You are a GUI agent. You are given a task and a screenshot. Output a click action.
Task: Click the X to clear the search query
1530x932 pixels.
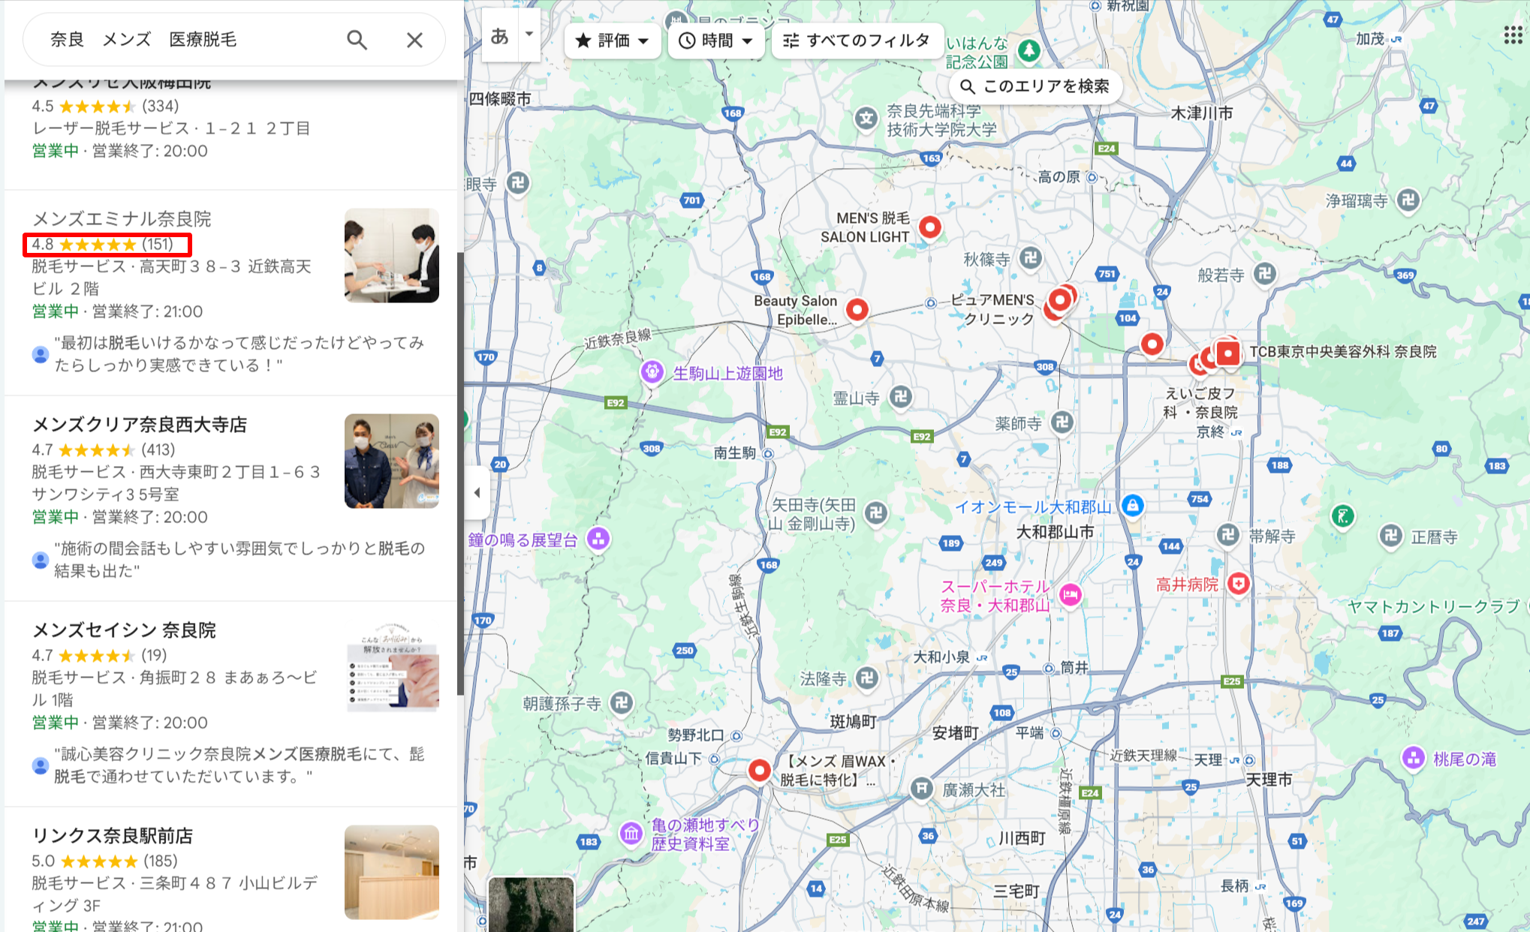click(414, 40)
